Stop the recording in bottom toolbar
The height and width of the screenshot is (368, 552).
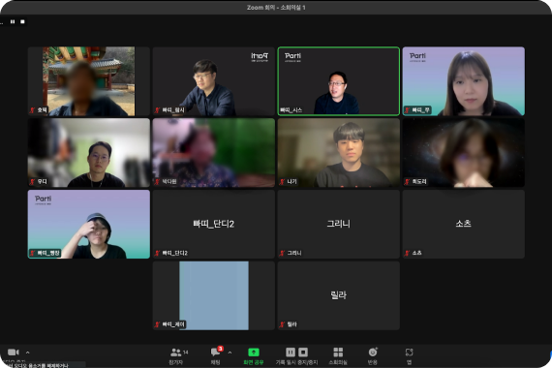[303, 353]
